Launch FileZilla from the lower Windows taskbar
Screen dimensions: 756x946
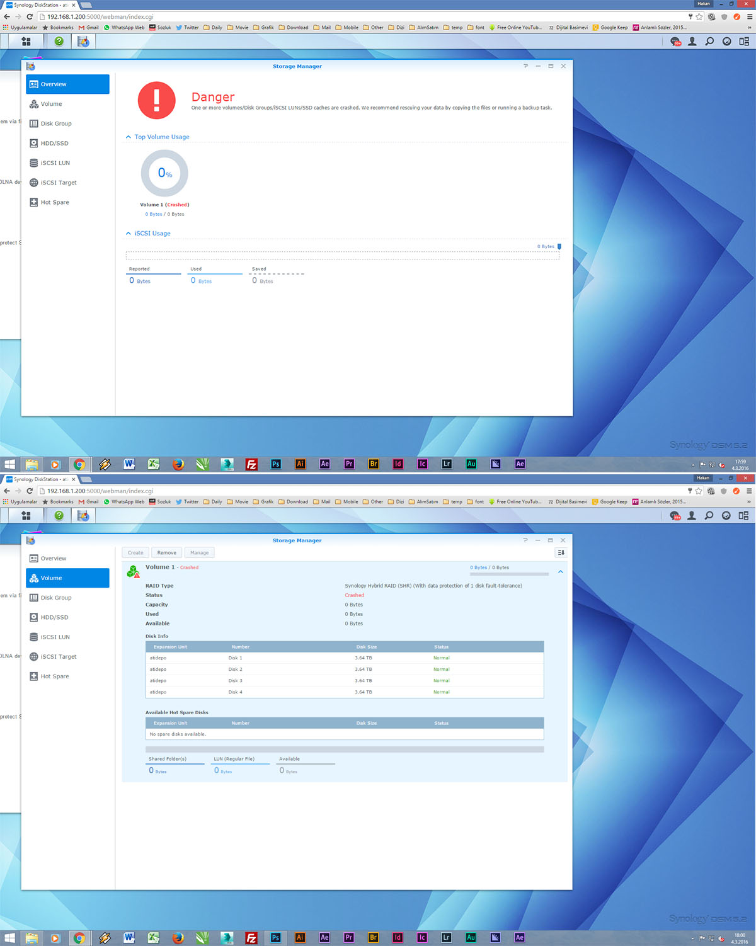[251, 938]
